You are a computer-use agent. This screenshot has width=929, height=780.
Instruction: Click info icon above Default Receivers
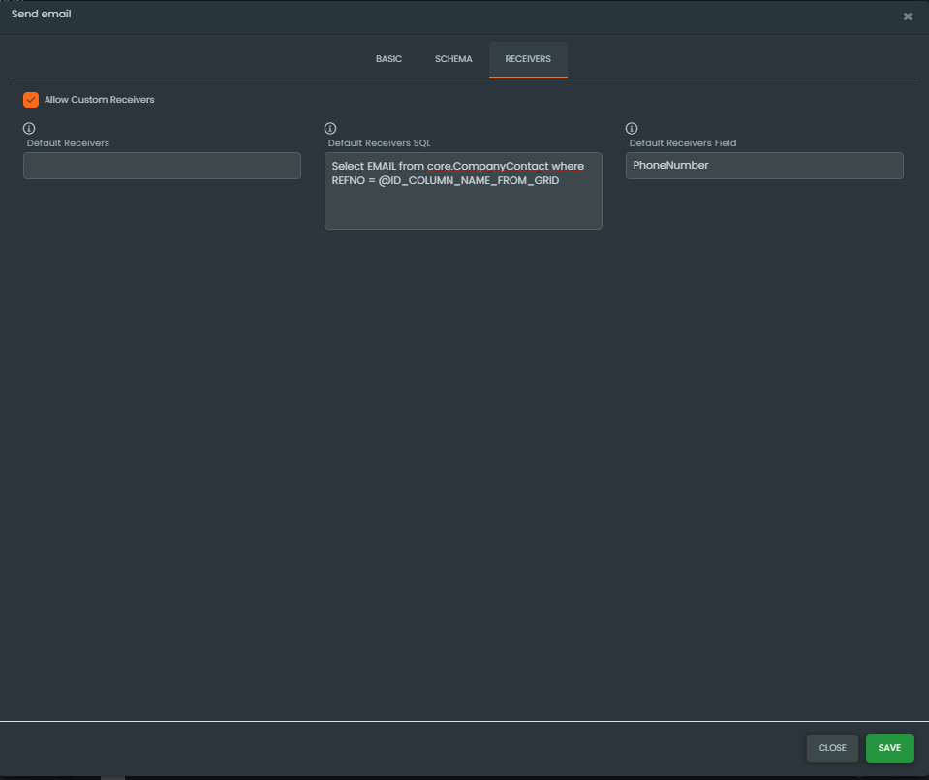click(29, 128)
